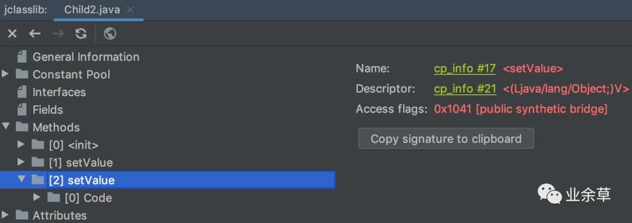The image size is (632, 223).
Task: Expand the [0] <init> method
Action: point(22,145)
